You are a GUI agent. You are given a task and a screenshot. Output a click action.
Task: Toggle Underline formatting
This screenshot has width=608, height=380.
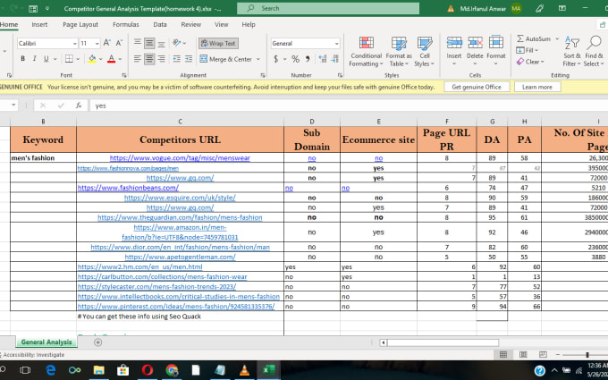46,59
